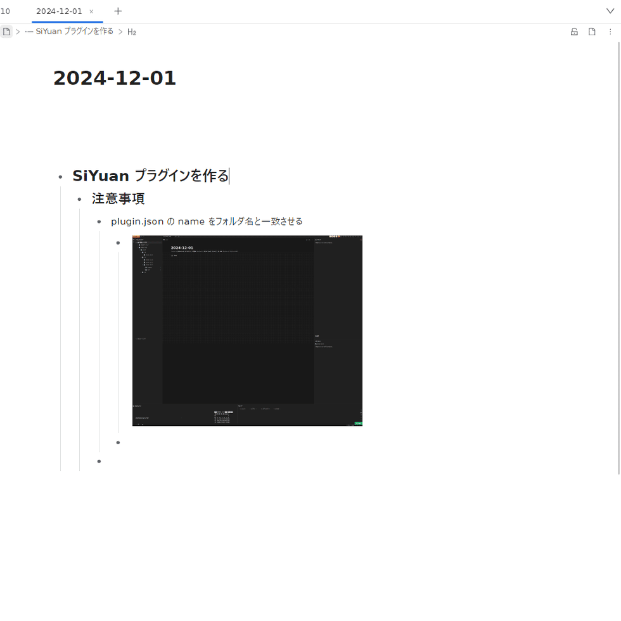Select the H2 breadcrumb item
Screen dimensions: 621x621
point(132,32)
